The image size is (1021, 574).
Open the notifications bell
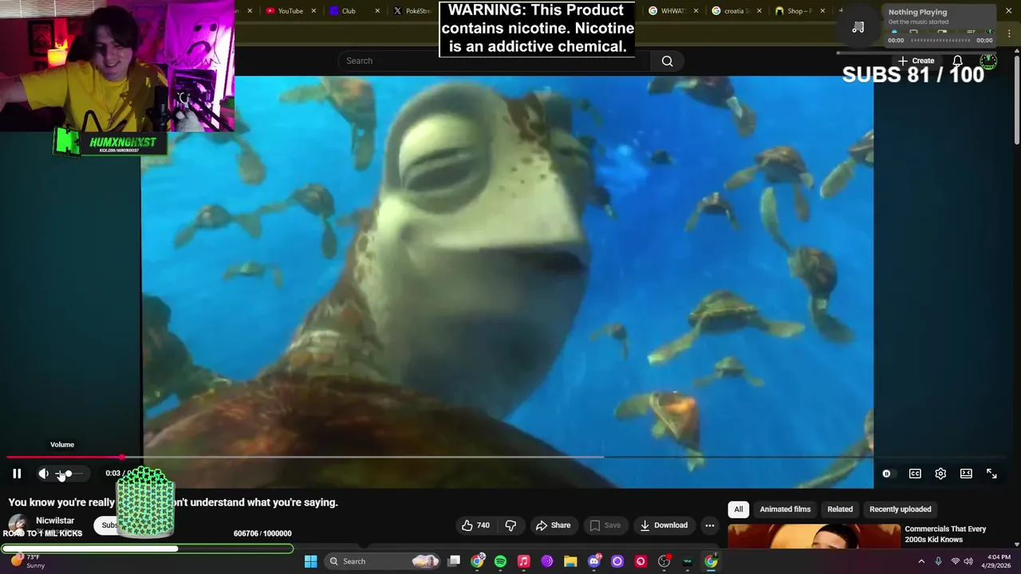957,61
